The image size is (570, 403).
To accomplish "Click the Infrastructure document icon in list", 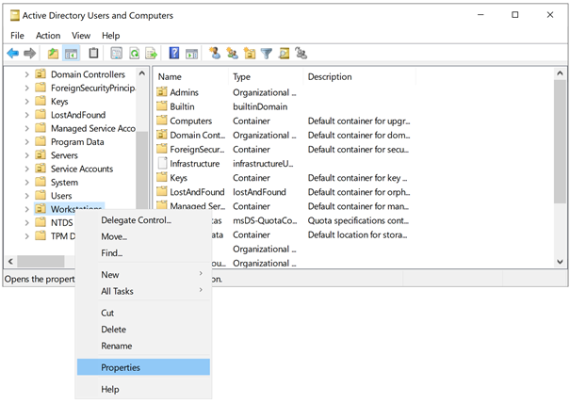I will pos(162,163).
